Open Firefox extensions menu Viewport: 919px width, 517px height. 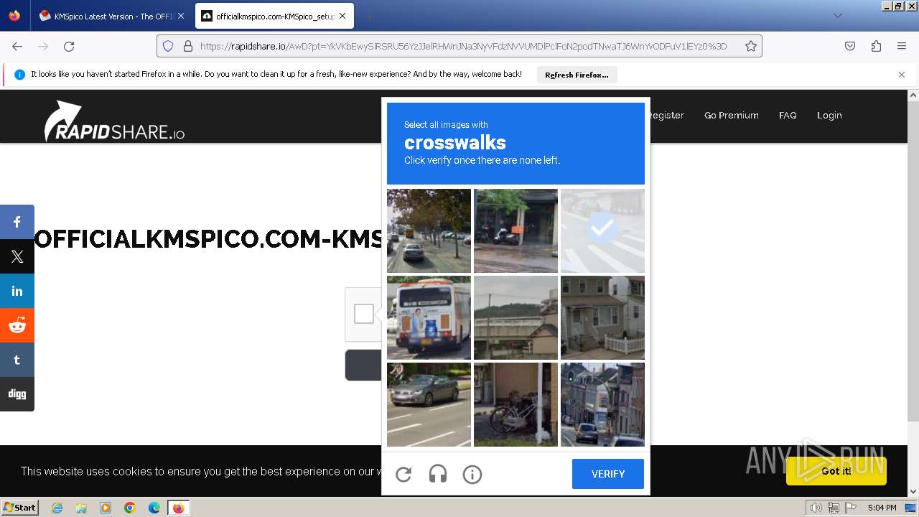876,46
